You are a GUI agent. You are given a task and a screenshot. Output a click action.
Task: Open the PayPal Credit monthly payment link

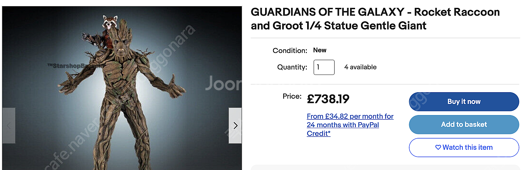[350, 125]
